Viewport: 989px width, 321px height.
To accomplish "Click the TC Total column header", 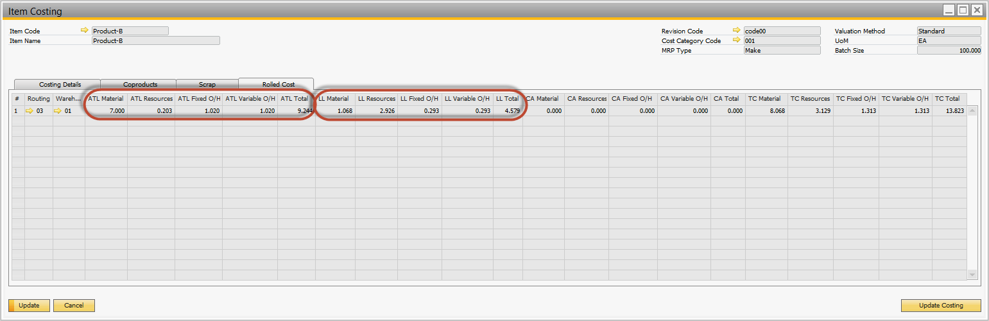I will pos(947,99).
